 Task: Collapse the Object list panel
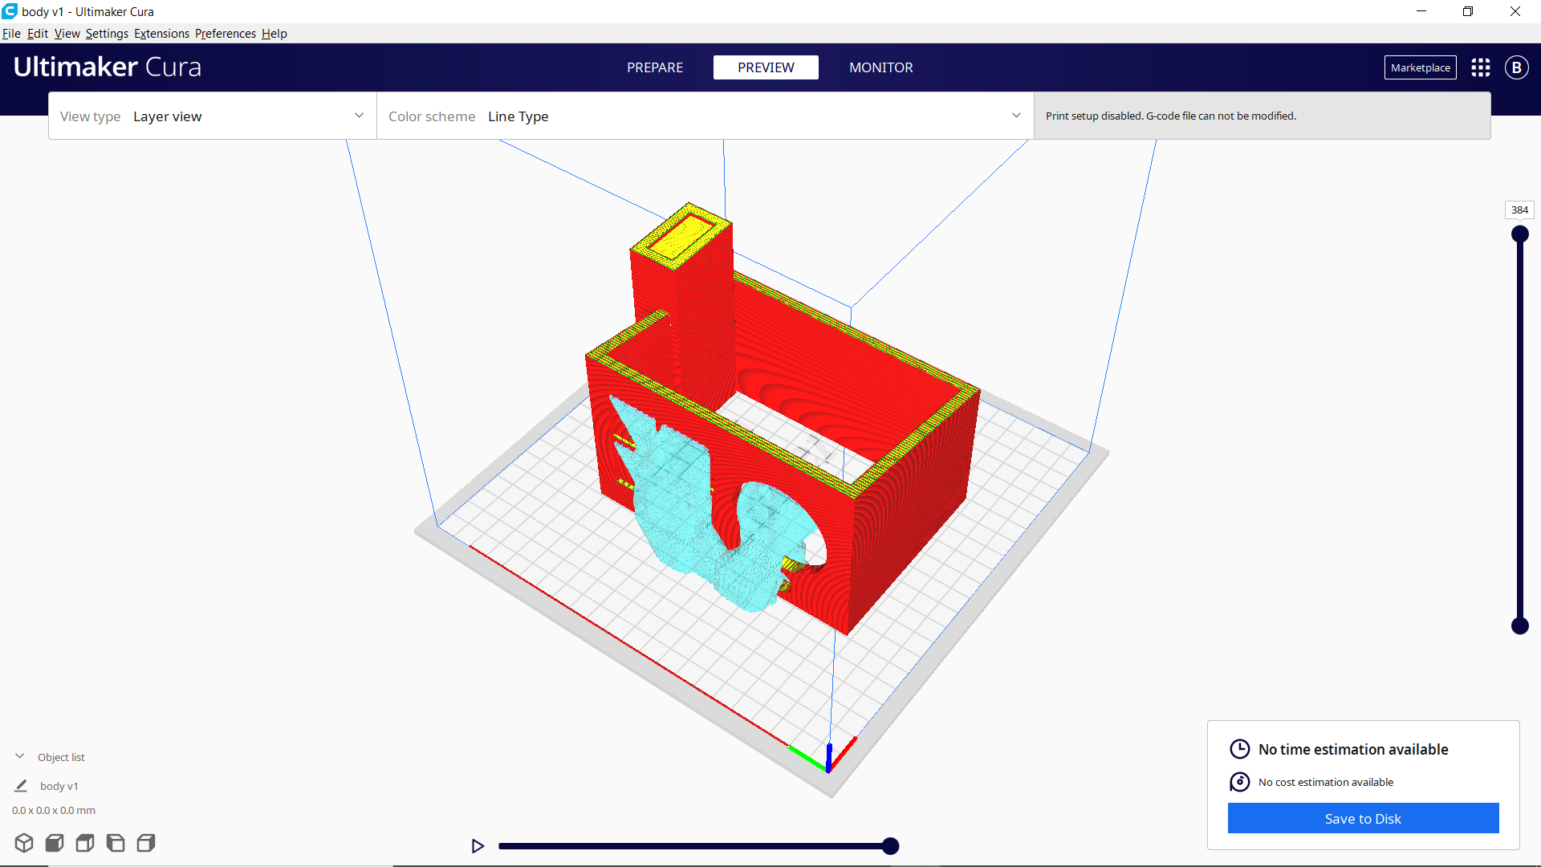(20, 757)
